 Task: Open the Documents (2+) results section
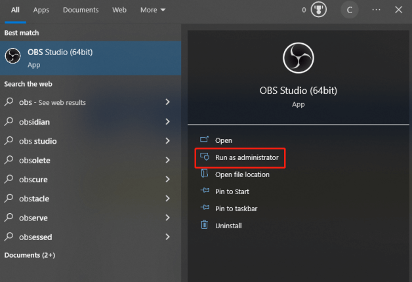30,255
